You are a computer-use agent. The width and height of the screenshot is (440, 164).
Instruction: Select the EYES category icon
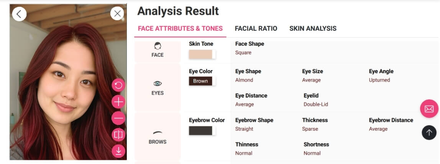(x=158, y=84)
